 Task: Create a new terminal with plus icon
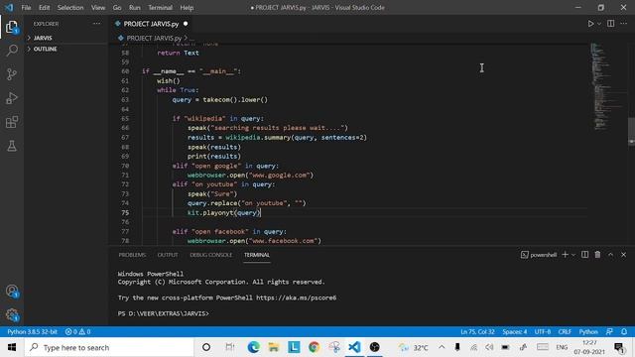[565, 255]
